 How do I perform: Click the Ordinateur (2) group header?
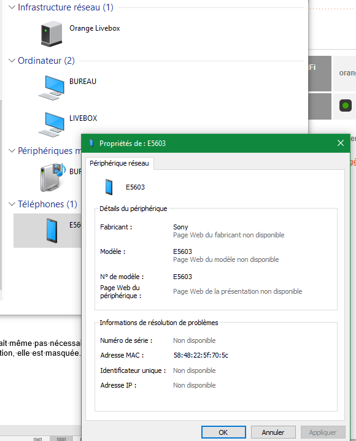(46, 61)
